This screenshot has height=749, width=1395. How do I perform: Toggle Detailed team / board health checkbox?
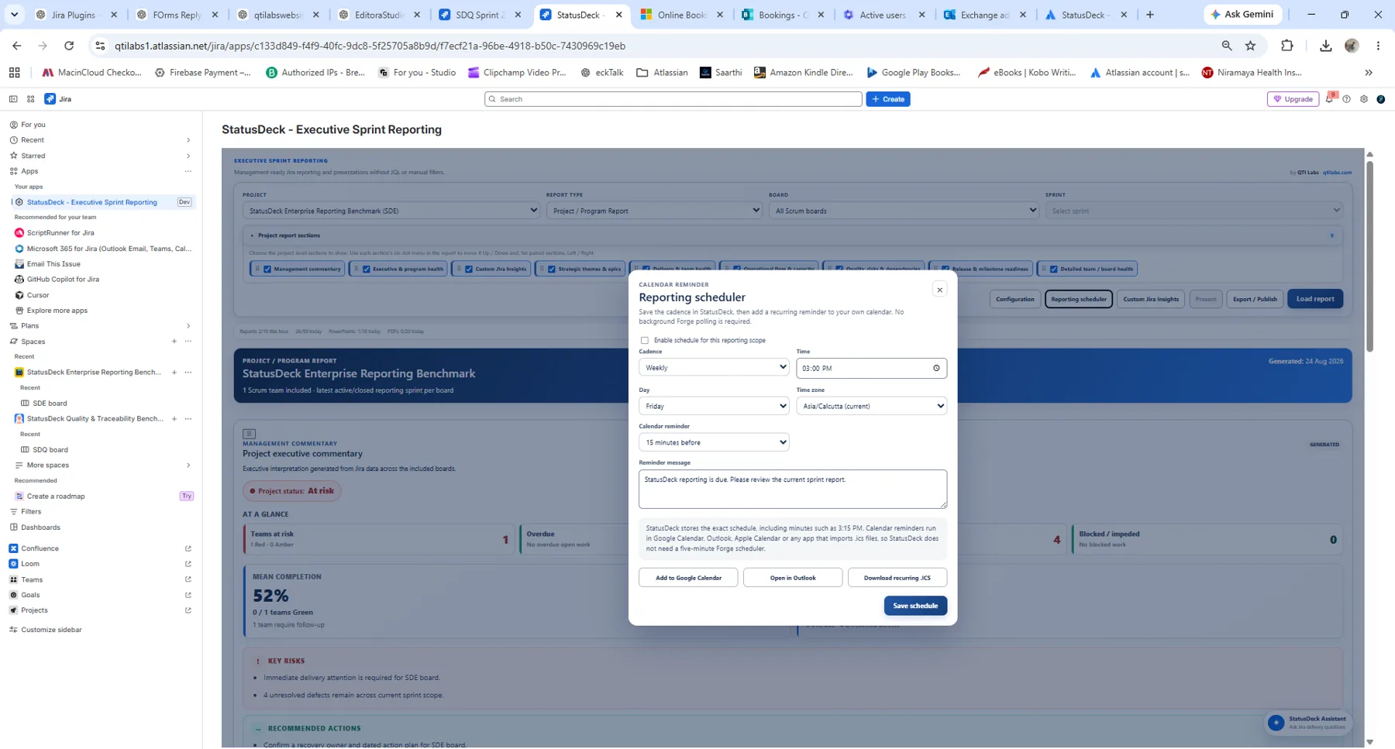[1053, 270]
